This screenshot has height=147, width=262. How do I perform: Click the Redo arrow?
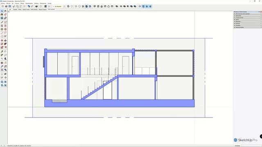pyautogui.click(x=32, y=7)
